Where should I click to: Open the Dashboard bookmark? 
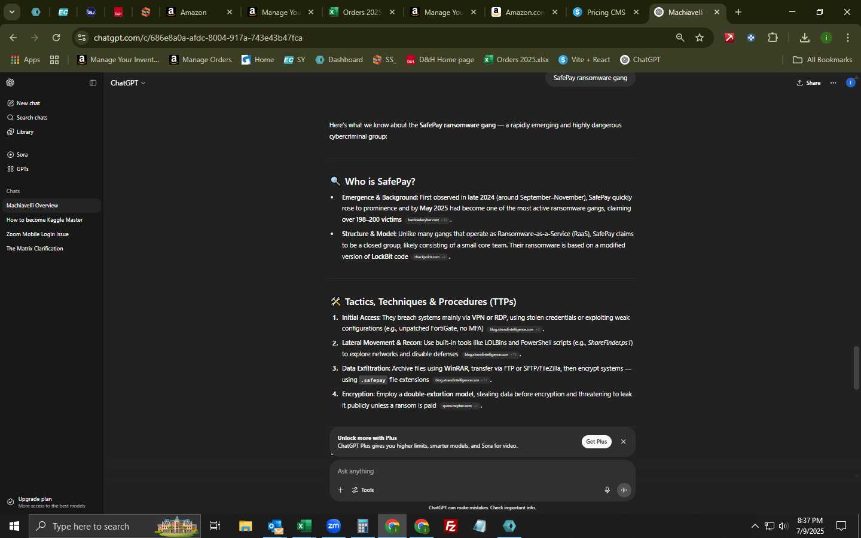point(339,60)
